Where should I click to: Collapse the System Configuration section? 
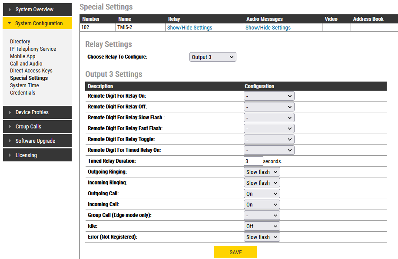point(37,23)
